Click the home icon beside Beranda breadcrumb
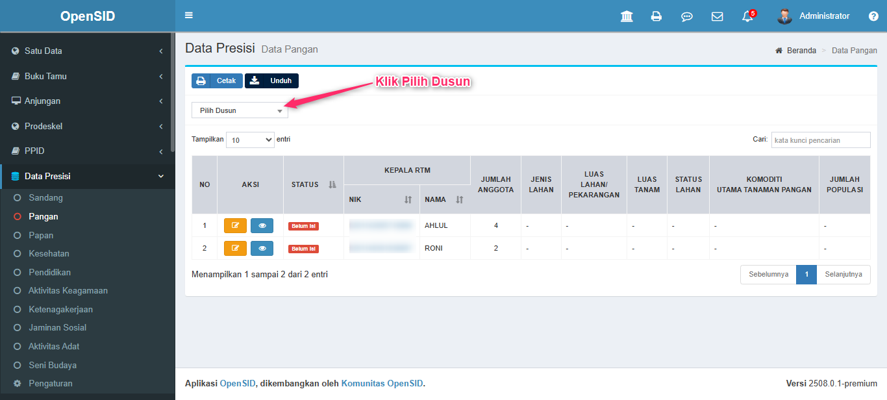887x400 pixels. (779, 51)
